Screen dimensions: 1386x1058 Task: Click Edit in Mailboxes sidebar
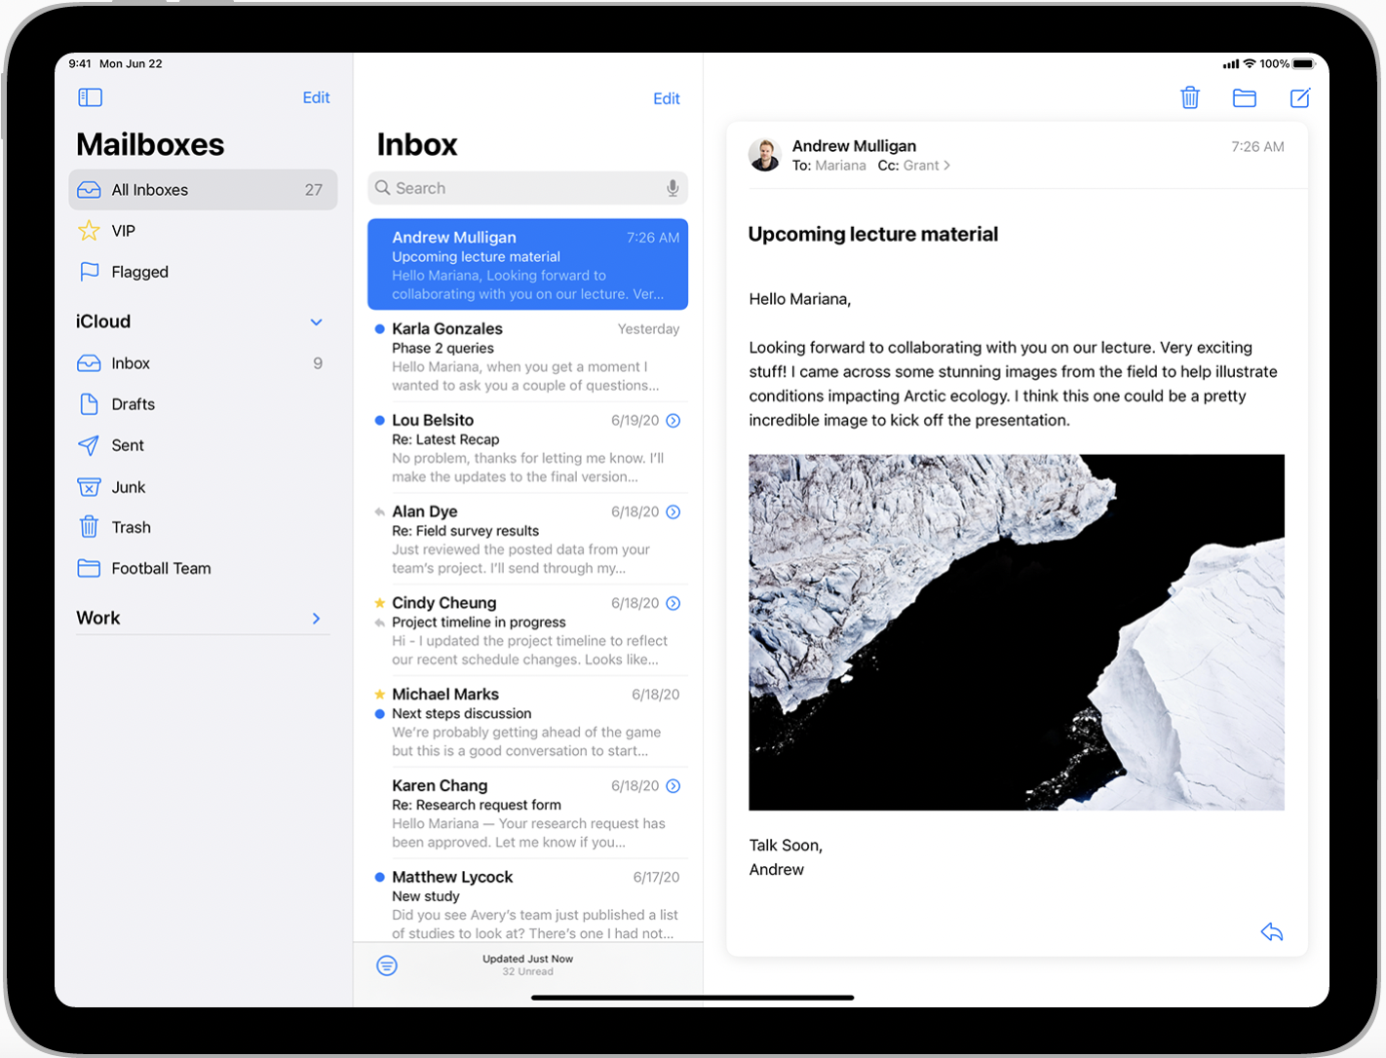coord(316,97)
